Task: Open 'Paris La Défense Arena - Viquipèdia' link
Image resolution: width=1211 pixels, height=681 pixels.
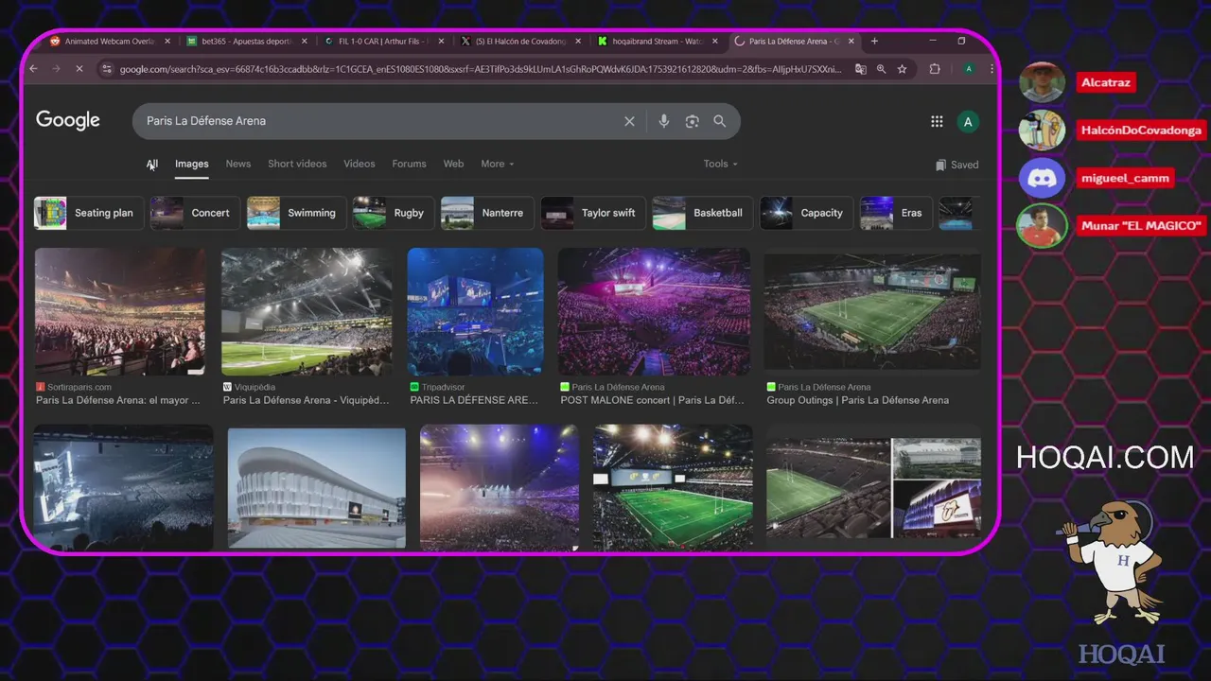Action: [x=307, y=400]
